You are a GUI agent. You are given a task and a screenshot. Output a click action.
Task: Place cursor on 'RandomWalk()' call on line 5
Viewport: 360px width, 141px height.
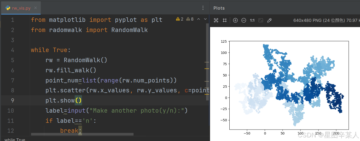coord(85,60)
